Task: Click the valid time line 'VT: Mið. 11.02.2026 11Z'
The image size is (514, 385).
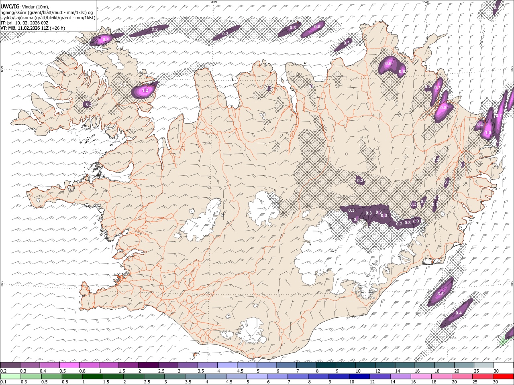Action: [x=25, y=28]
